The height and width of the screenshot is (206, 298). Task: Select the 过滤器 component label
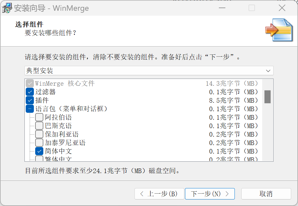point(45,92)
